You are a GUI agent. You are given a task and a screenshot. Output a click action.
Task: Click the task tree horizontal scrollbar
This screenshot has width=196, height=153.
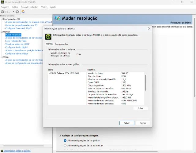click(24, 146)
